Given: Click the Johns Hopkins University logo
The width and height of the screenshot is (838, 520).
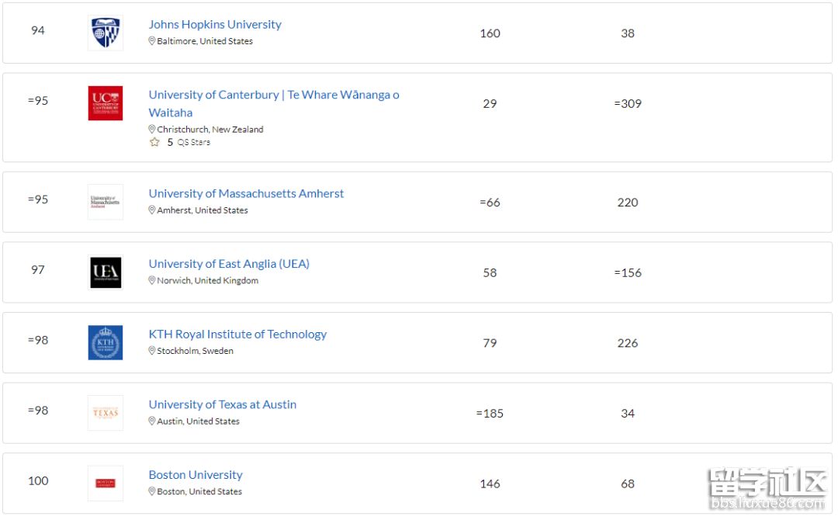Looking at the screenshot, I should tap(106, 33).
